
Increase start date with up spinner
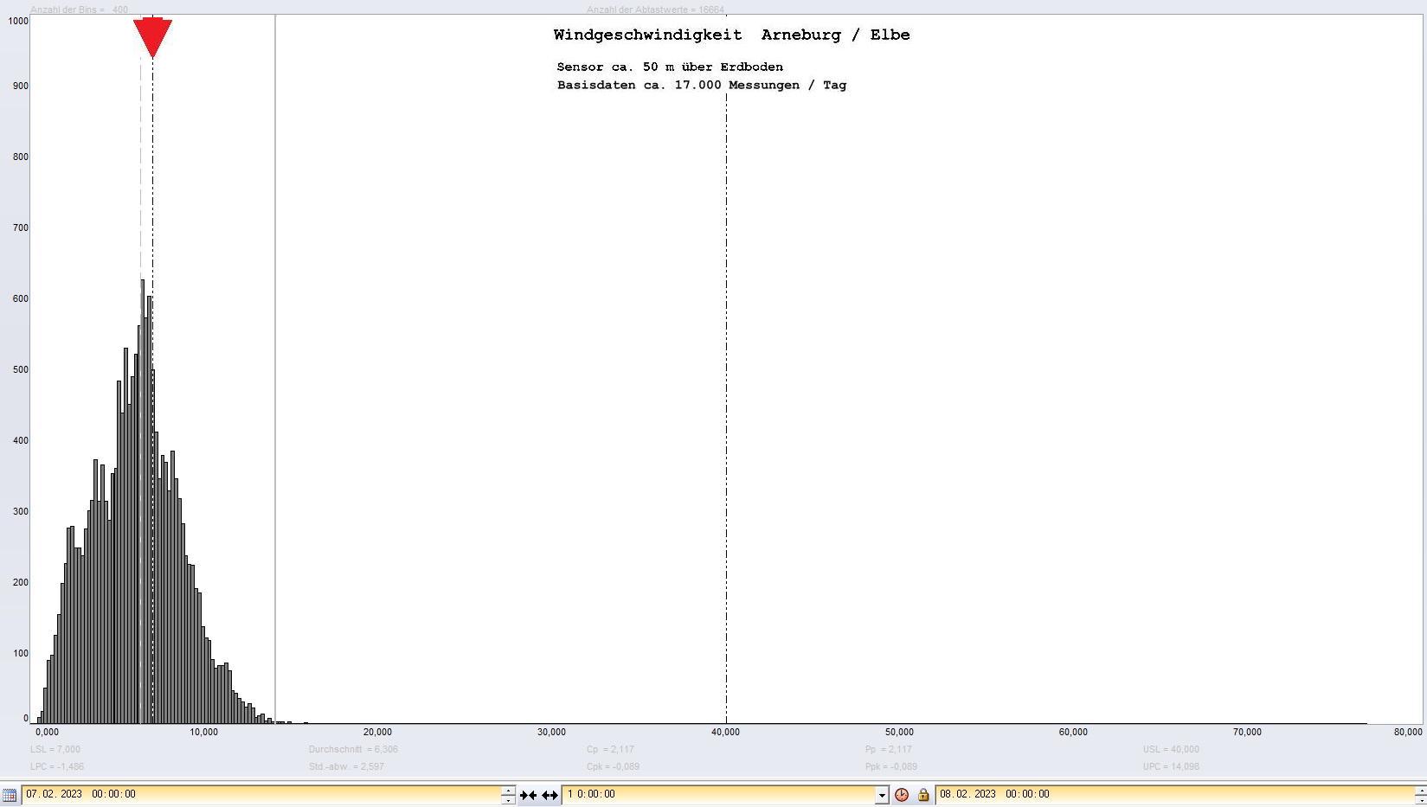[508, 790]
